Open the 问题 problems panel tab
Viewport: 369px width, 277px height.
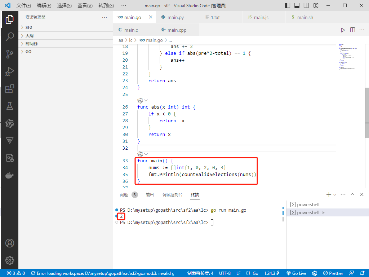(x=129, y=195)
